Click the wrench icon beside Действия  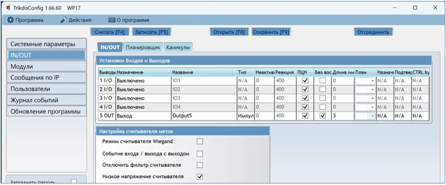click(x=64, y=20)
